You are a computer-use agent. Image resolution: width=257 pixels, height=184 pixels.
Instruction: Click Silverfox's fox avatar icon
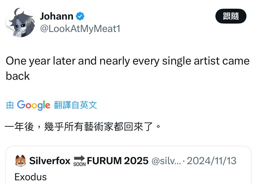click(20, 161)
